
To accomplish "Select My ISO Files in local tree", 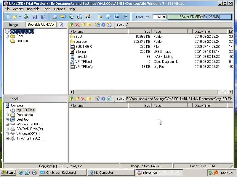I will (25, 110).
